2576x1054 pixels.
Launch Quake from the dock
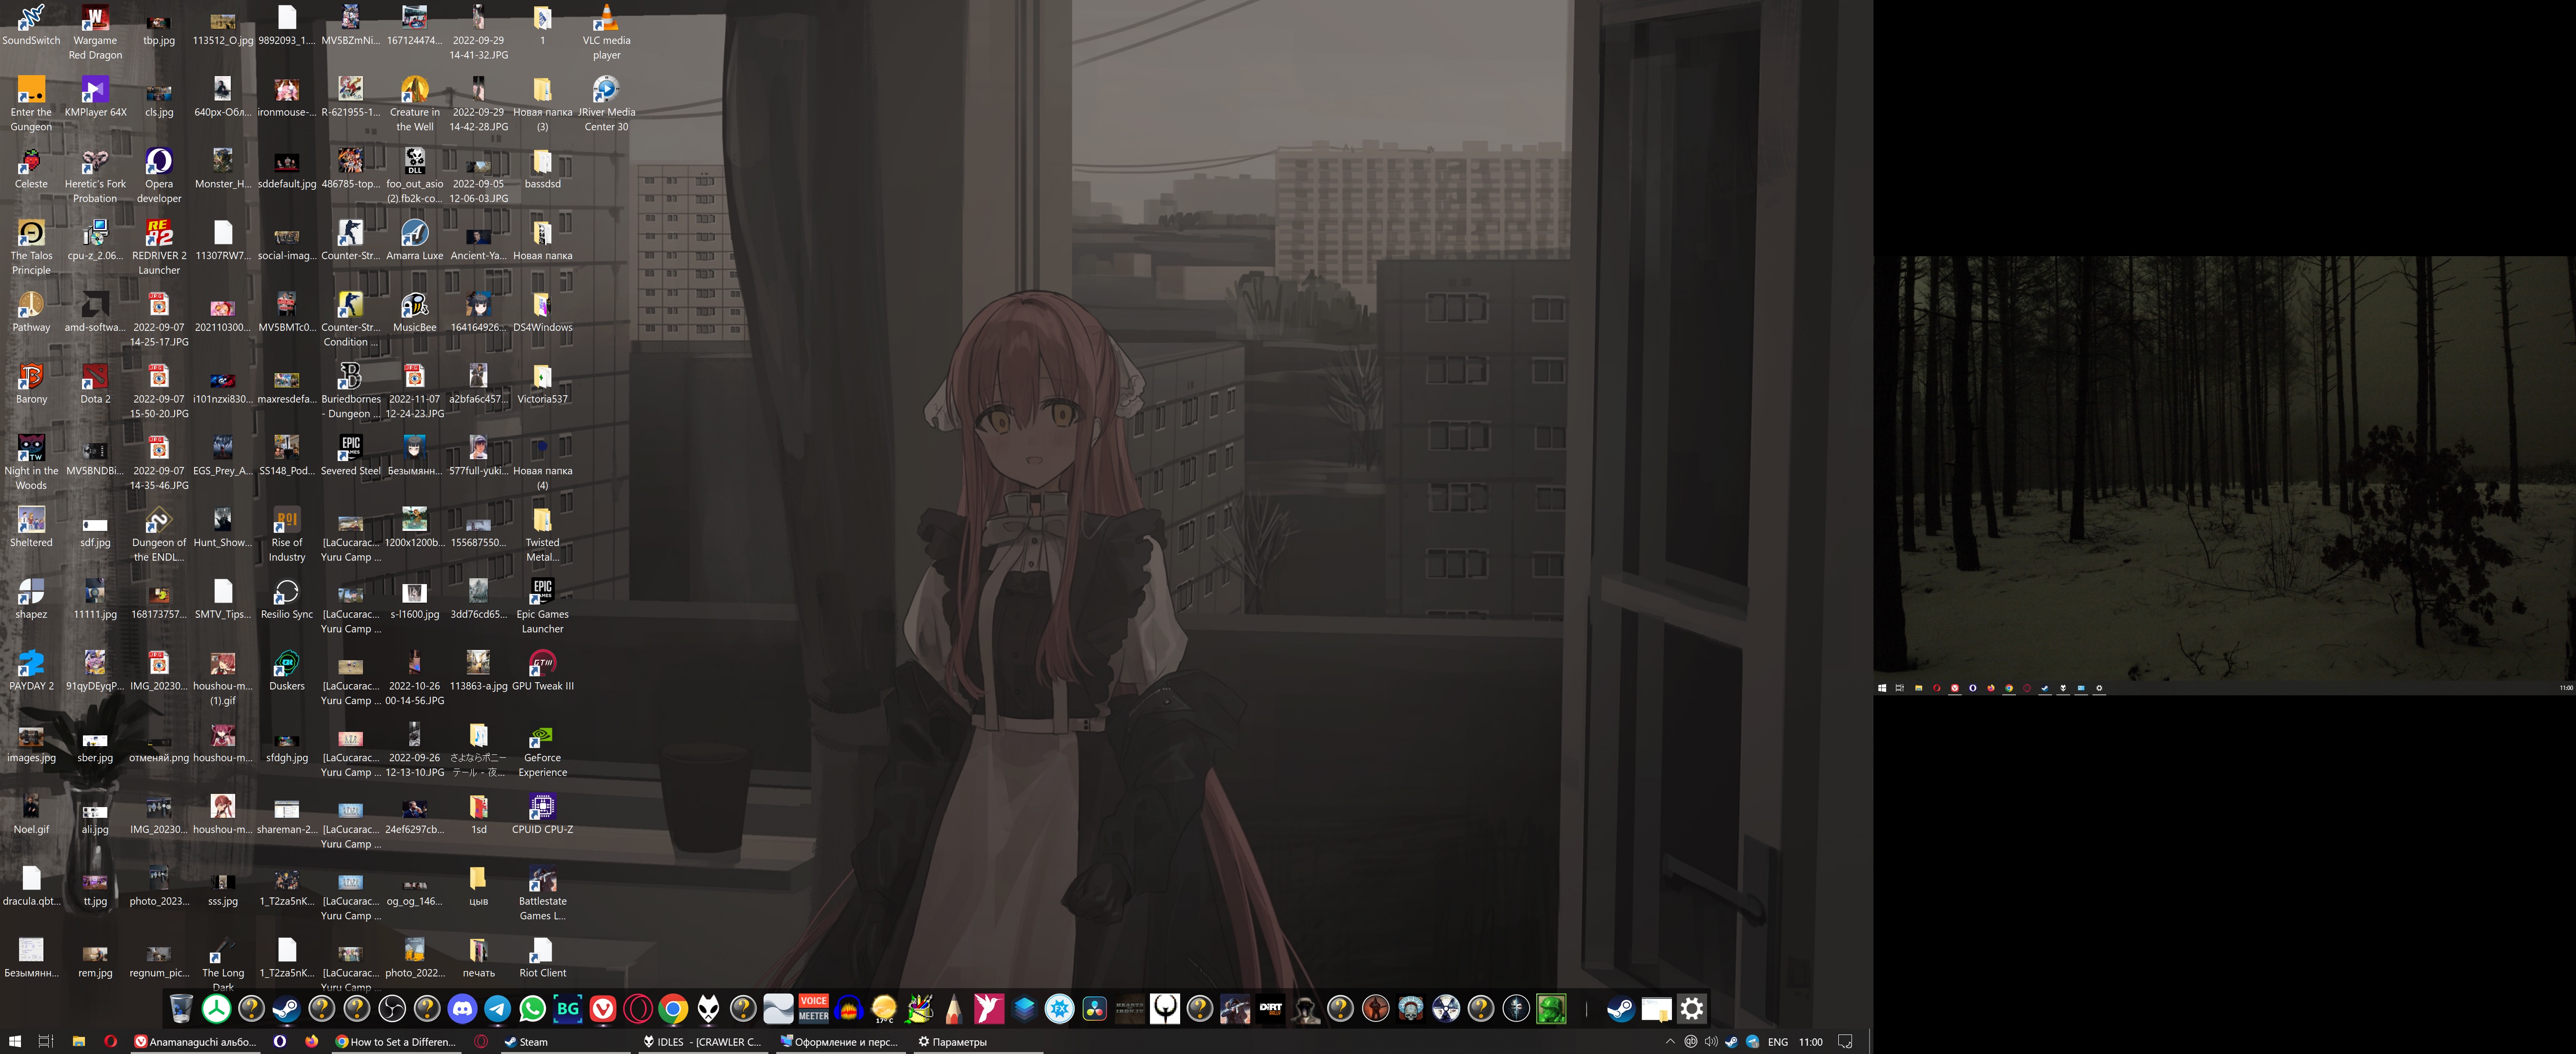point(1165,1009)
